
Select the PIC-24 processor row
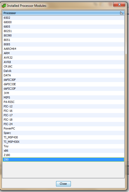(x=63, y=124)
